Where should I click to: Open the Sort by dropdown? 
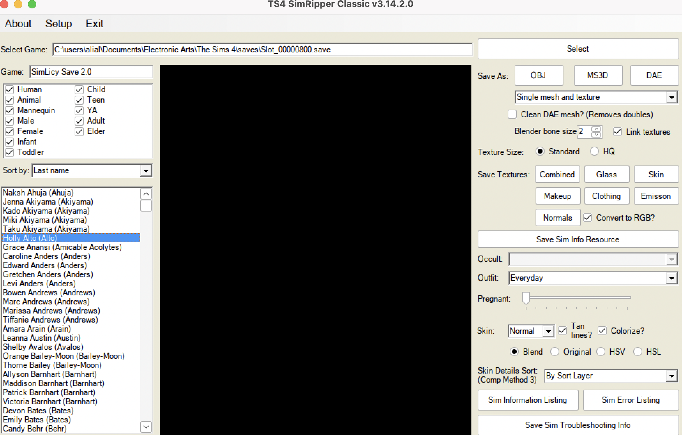click(145, 170)
